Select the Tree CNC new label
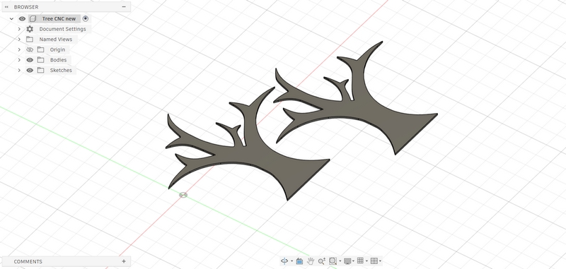 [59, 19]
